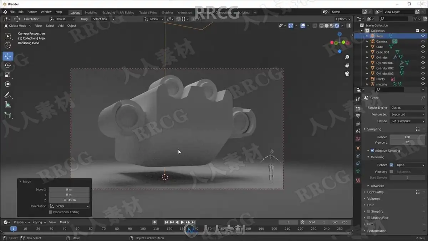Open the Object Mode dropdown
The height and width of the screenshot is (241, 428).
pyautogui.click(x=18, y=26)
